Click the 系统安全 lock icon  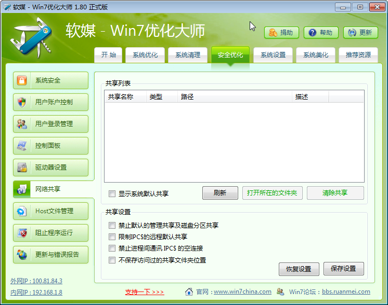(x=22, y=80)
